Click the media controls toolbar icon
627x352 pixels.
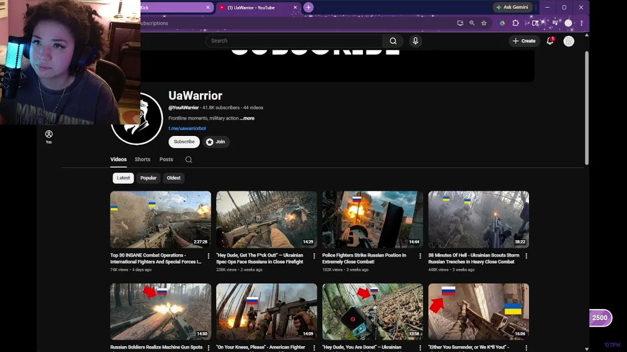tap(555, 23)
